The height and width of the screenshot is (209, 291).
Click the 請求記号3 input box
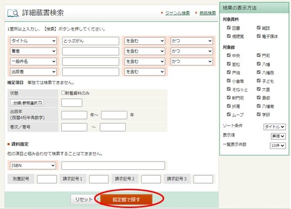click(203, 179)
